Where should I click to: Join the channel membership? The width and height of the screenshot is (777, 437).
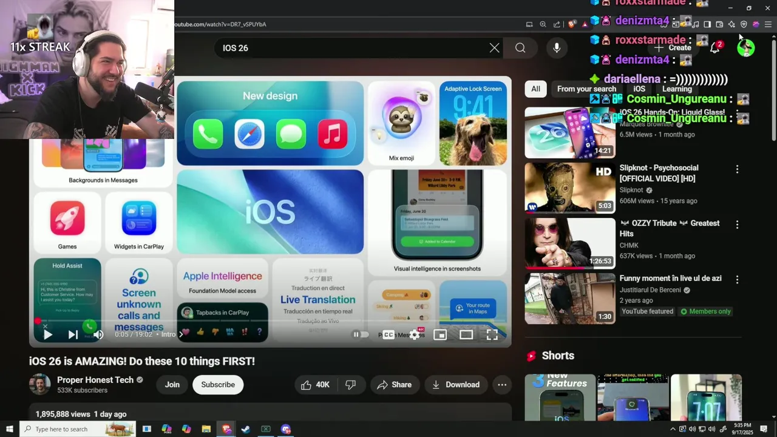[x=172, y=384]
